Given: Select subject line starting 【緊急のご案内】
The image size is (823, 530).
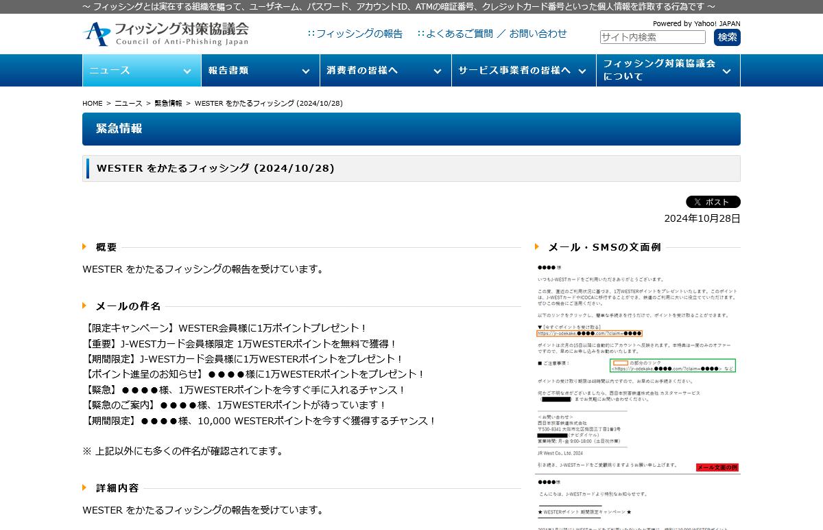Looking at the screenshot, I should [235, 405].
